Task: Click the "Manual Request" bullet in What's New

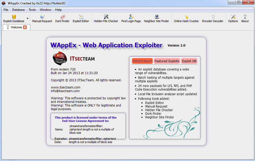Action: click(156, 106)
